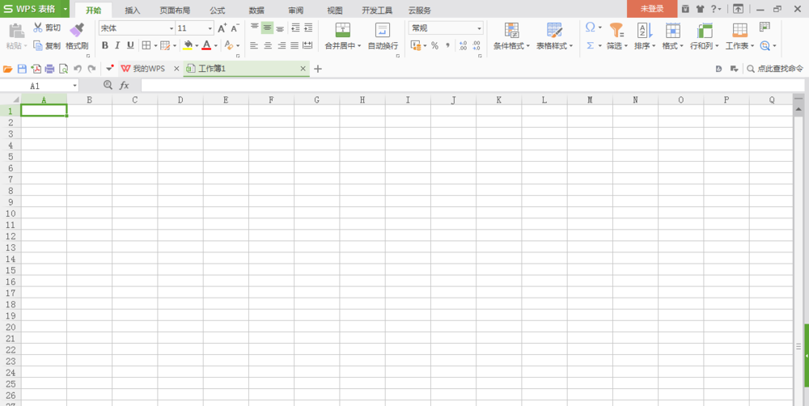Toggle Bold formatting

click(104, 45)
